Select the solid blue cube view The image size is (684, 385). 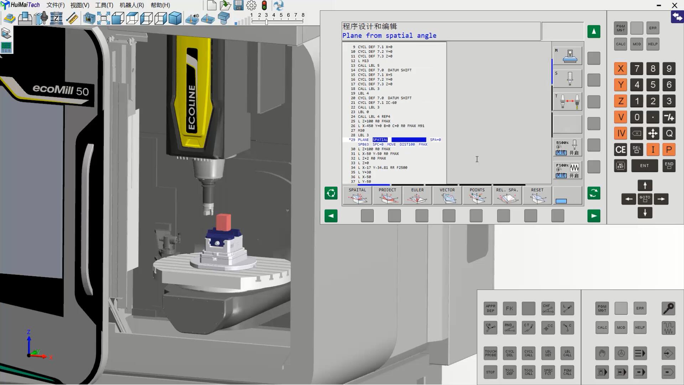(x=175, y=18)
